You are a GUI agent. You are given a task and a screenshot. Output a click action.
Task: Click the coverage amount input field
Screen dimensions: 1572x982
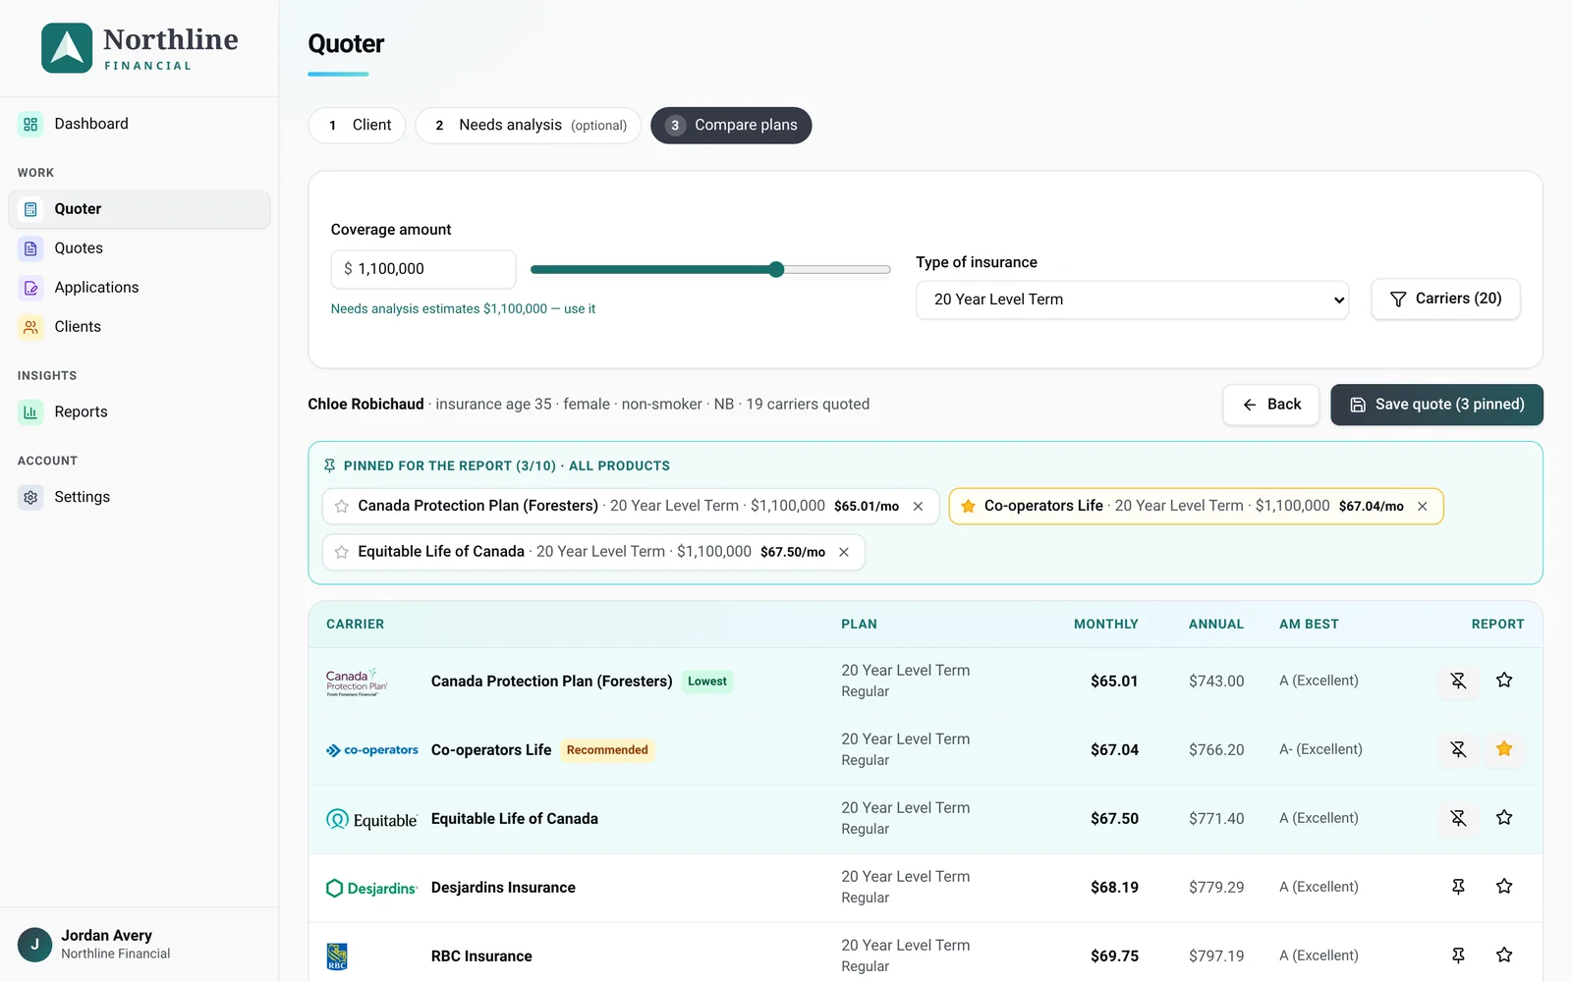click(423, 269)
